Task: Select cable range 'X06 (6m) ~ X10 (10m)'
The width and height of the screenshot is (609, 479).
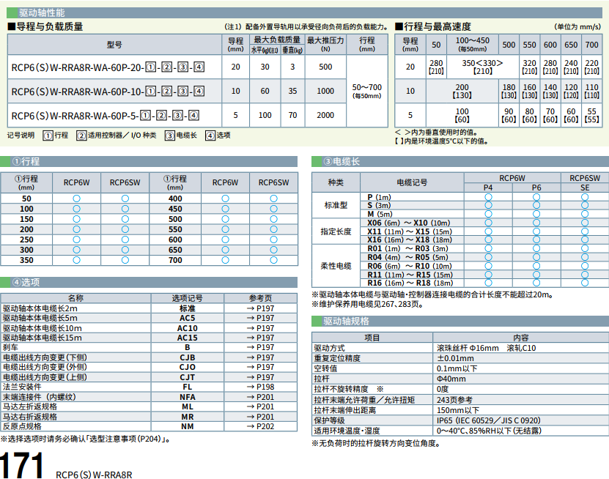Action: coord(409,223)
